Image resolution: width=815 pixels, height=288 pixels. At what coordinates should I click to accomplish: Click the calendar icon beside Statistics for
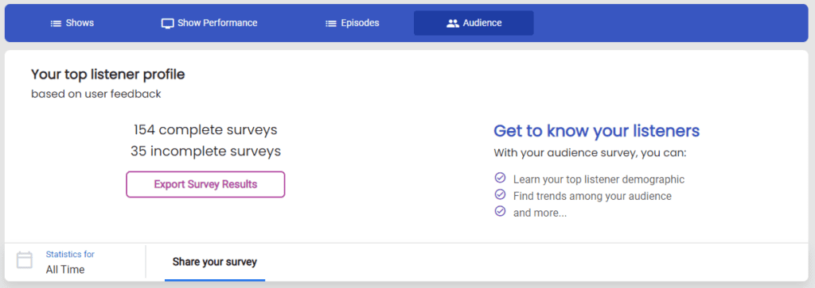25,259
